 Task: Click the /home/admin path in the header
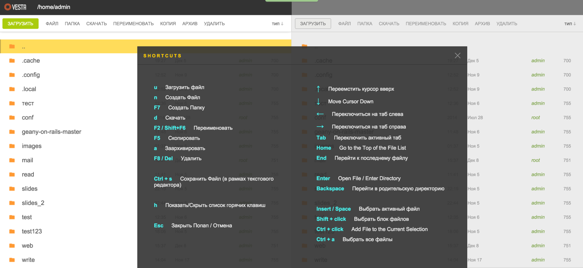pyautogui.click(x=54, y=7)
